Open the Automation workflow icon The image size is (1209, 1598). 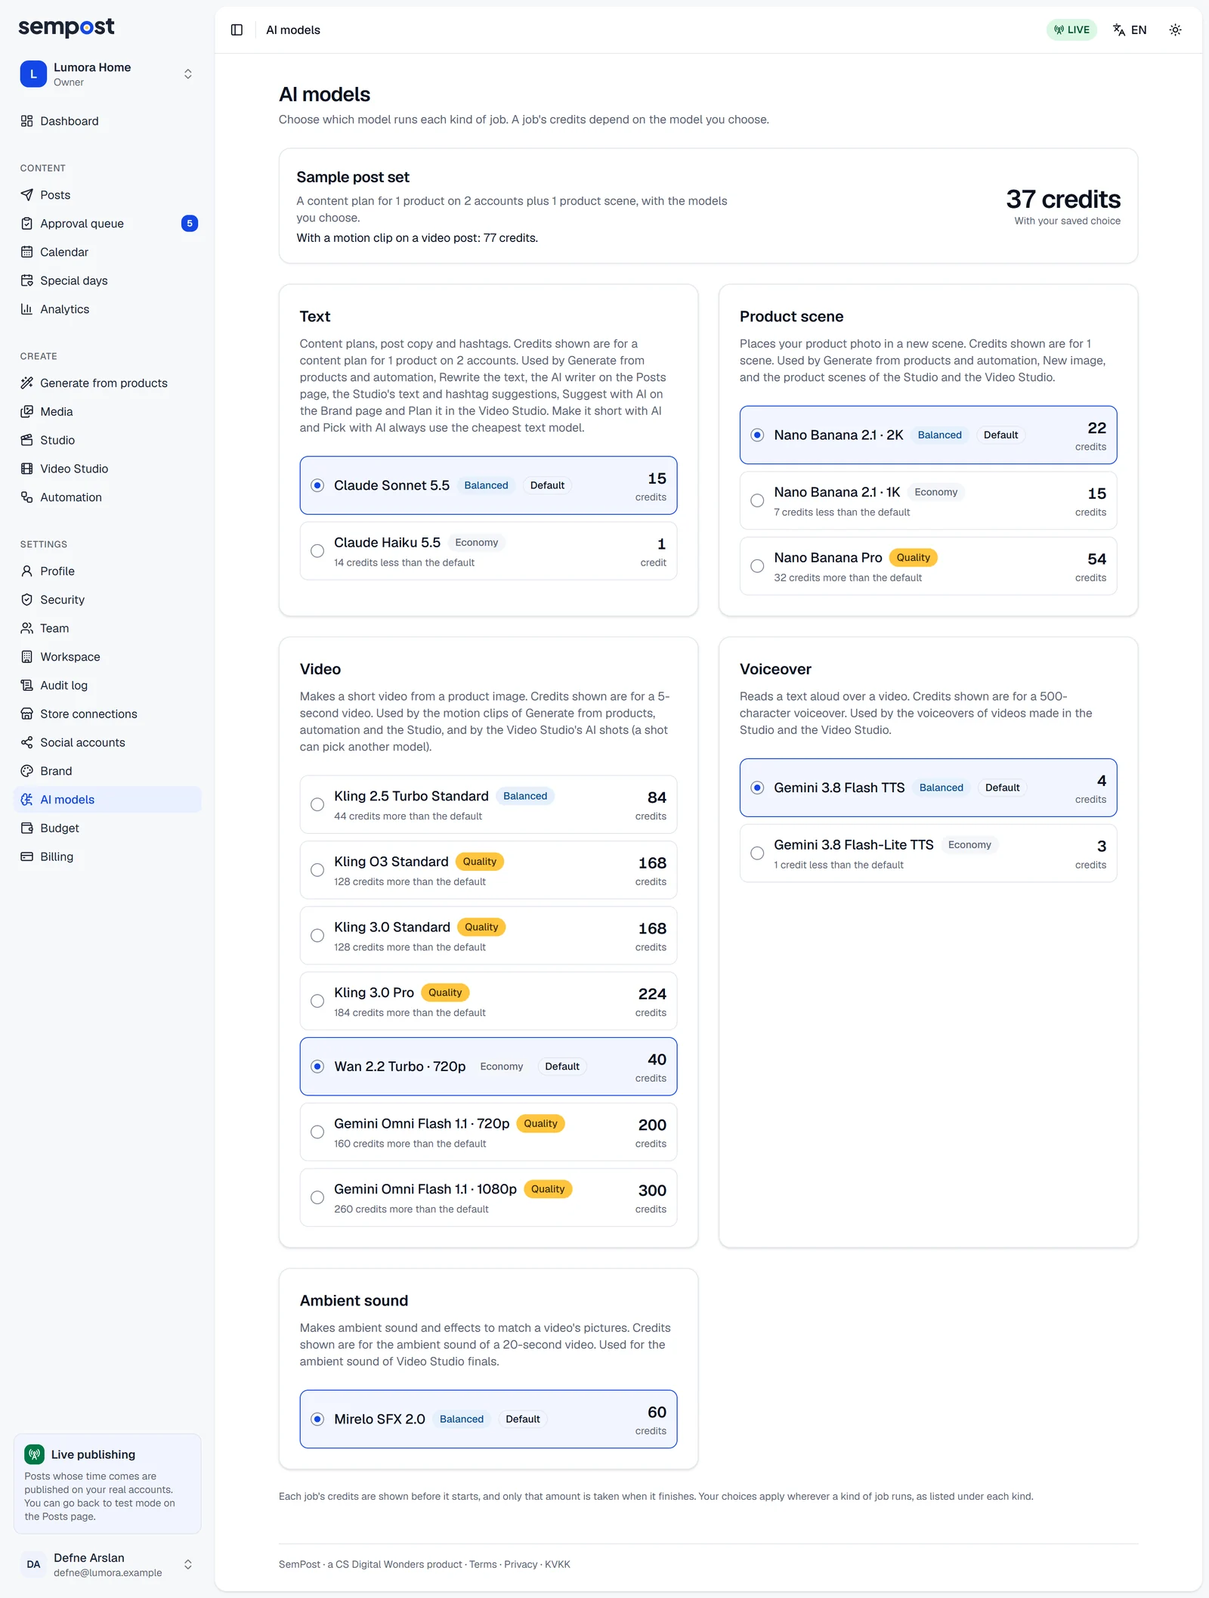tap(27, 497)
